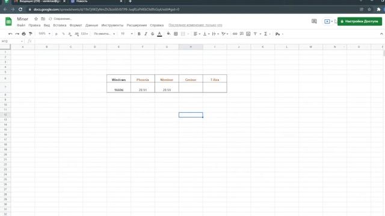The image size is (385, 216).
Task: Open the Вид menu
Action: 47,25
